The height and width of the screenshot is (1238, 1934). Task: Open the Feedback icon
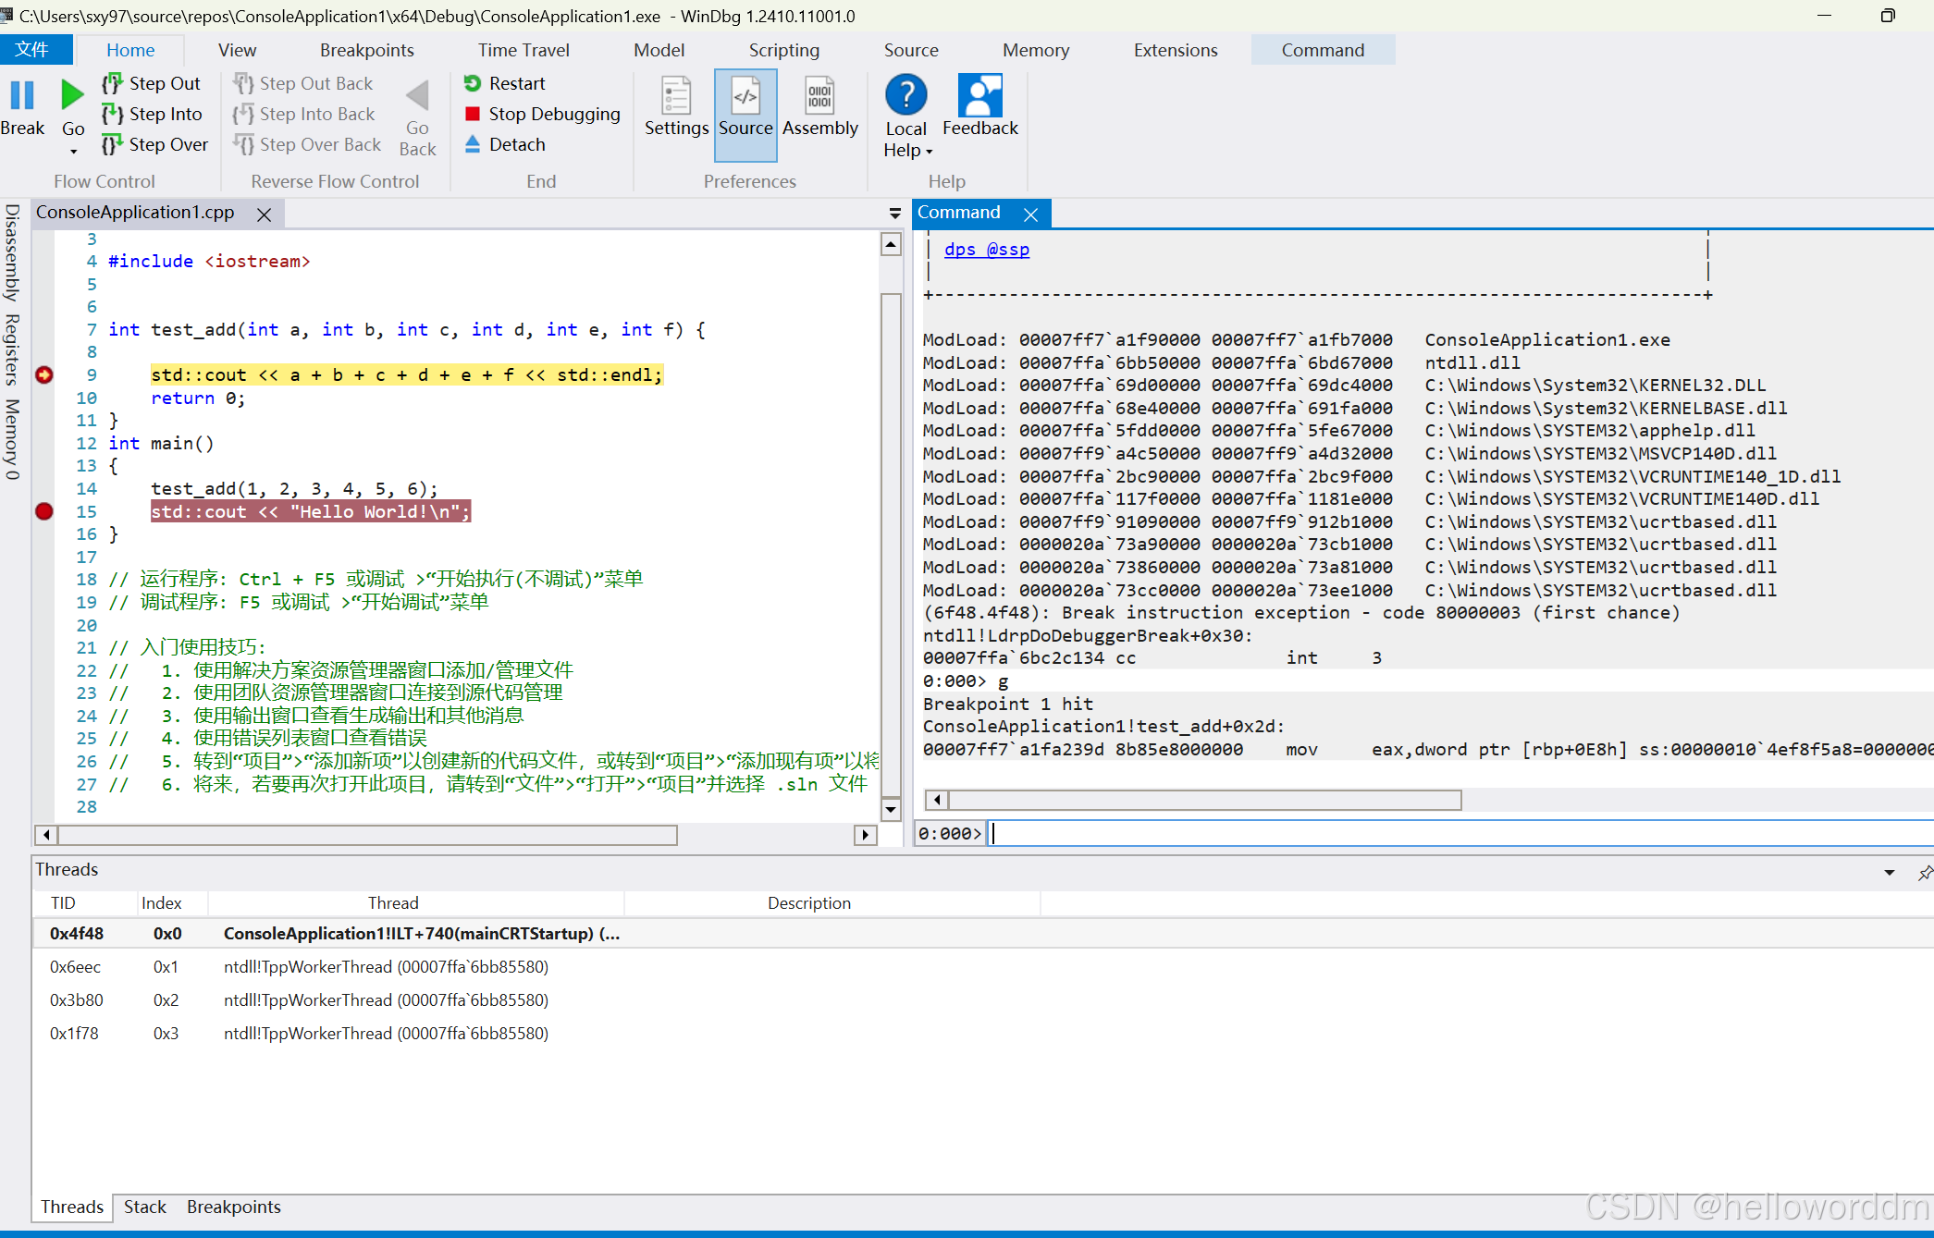979,96
